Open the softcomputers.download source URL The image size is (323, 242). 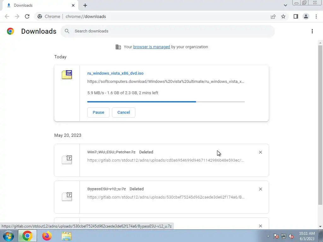click(166, 82)
